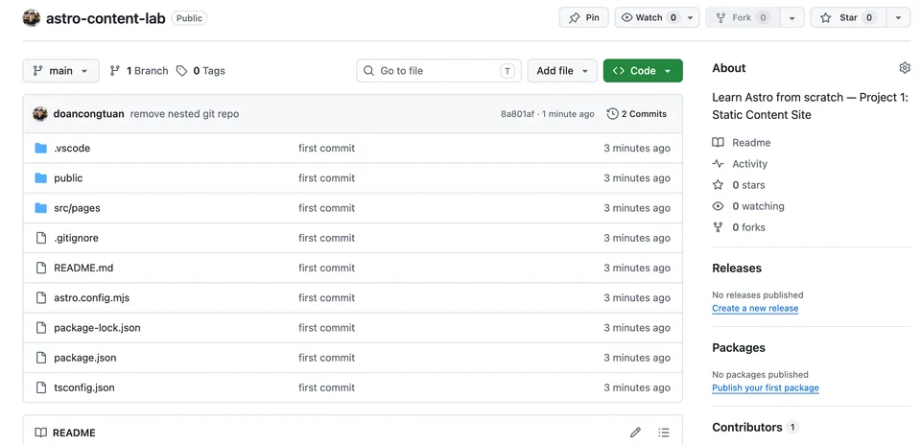Image resolution: width=921 pixels, height=445 pixels.
Task: Open the Readme link in About
Action: click(751, 143)
